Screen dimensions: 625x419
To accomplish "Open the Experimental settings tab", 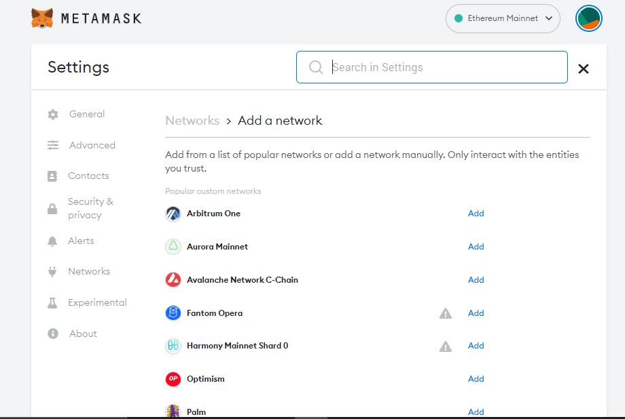I will 97,302.
